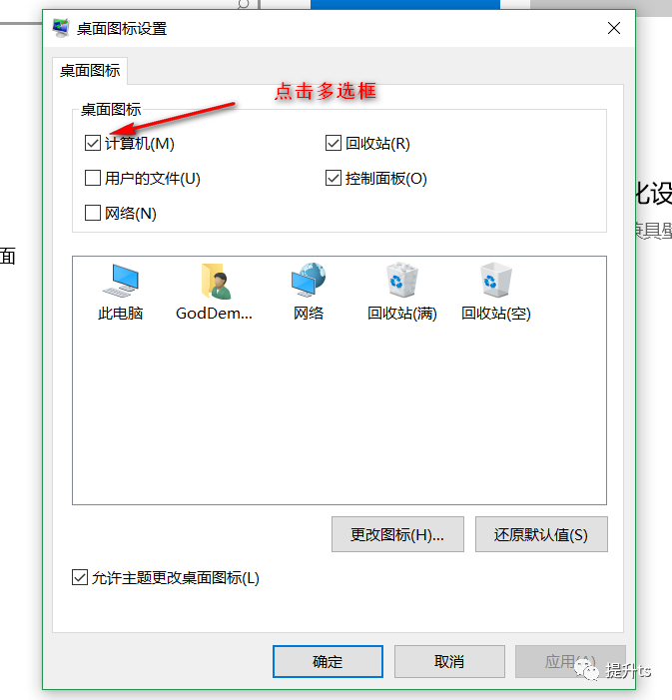Open 更改图标(H)... dialog button
The height and width of the screenshot is (700, 672).
397,534
